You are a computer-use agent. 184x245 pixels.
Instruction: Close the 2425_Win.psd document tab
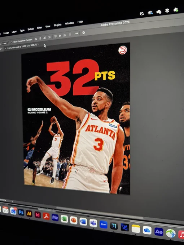[5, 49]
